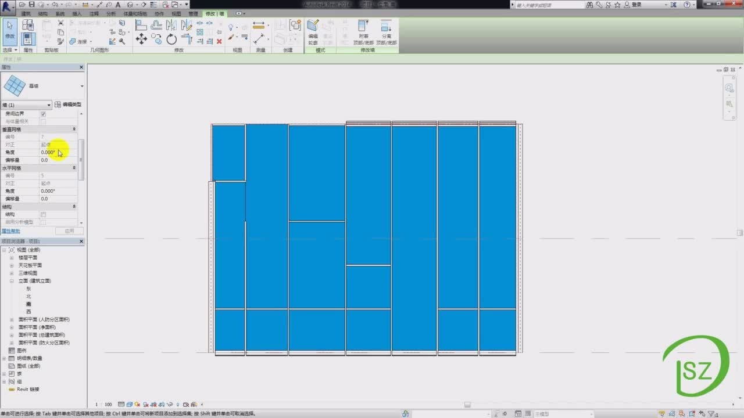Open the East (东) elevation view

tap(28, 289)
